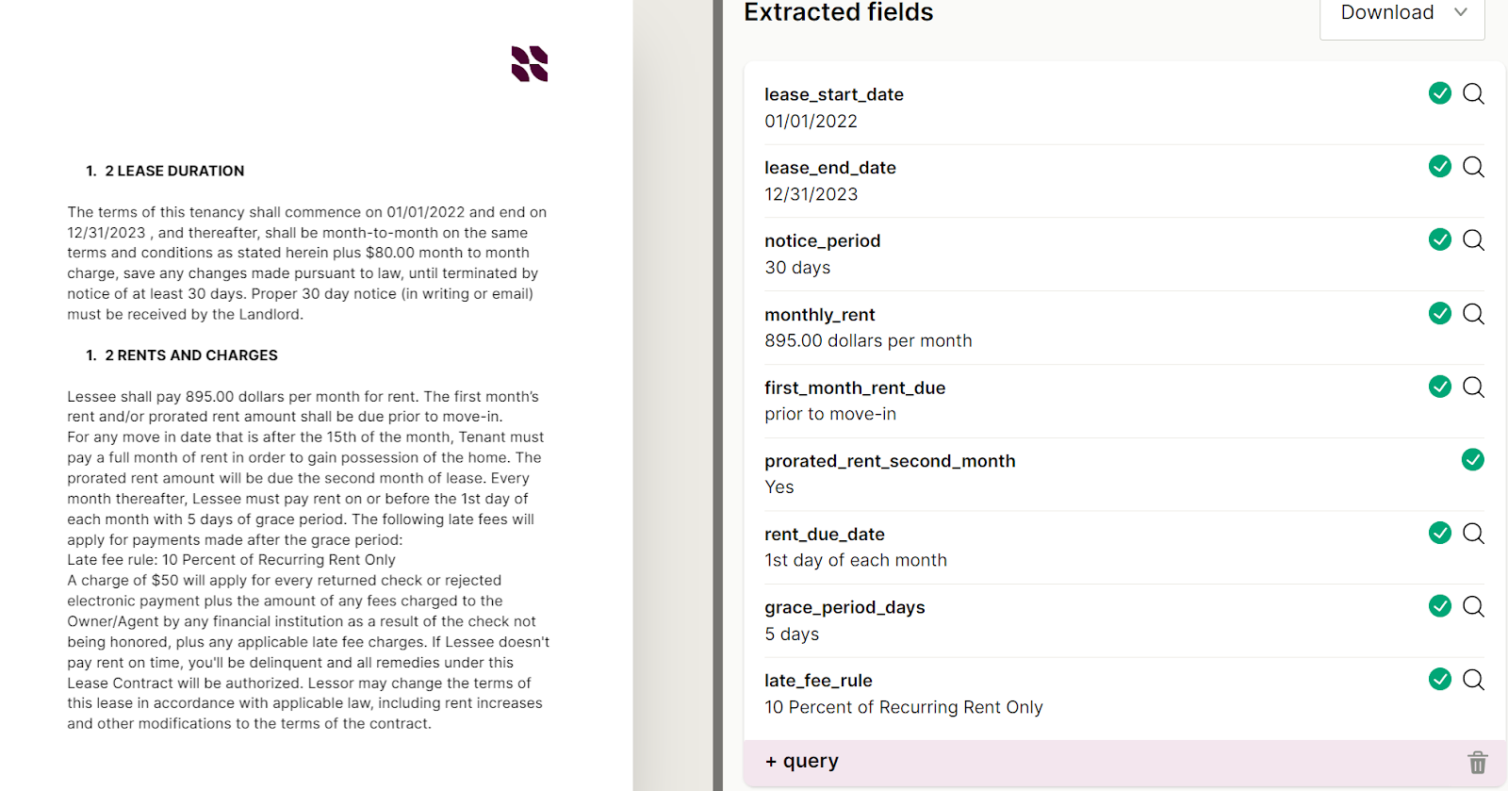This screenshot has width=1508, height=791.
Task: Click the '2 RENTS AND CHARGES' document heading
Action: click(191, 355)
